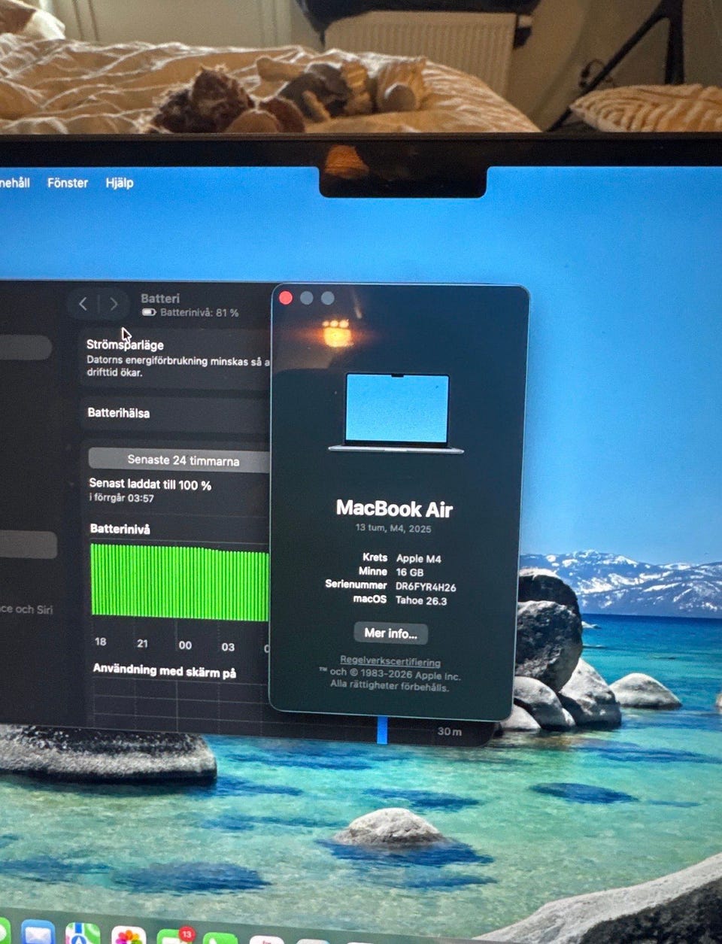Click the chart axis label 21
Screen dimensions: 722x944
point(142,644)
